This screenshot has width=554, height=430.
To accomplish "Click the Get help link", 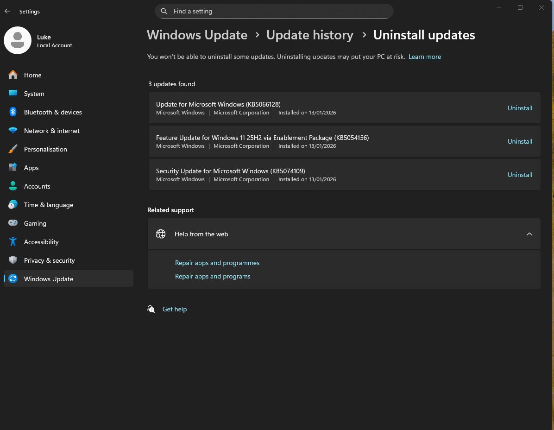I will click(x=175, y=309).
